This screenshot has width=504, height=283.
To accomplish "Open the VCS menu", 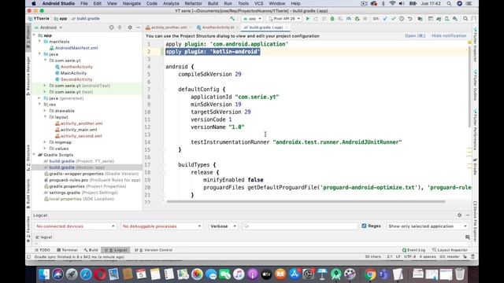I will [258, 3].
